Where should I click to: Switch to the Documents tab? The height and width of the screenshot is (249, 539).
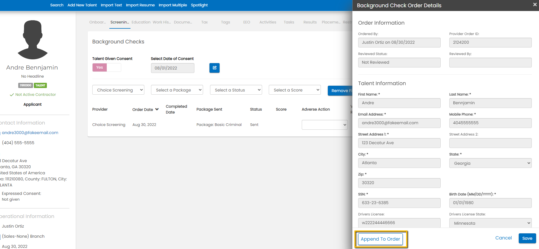click(x=183, y=22)
